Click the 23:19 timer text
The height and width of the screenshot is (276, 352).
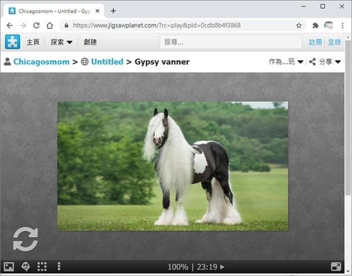[x=207, y=267]
